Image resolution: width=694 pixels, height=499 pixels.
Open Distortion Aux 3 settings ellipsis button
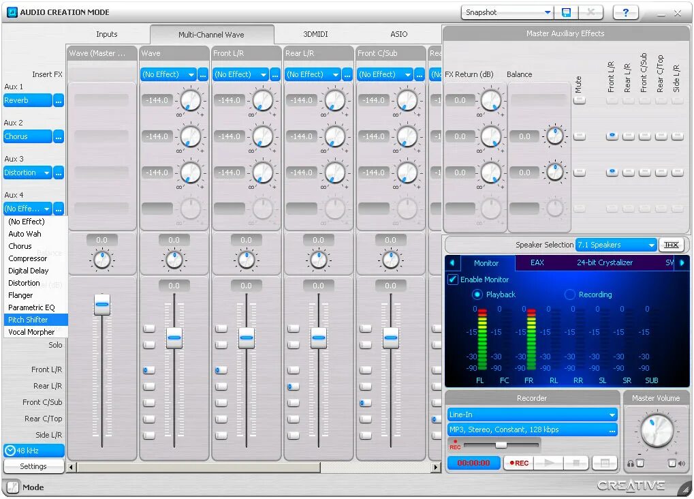point(59,173)
